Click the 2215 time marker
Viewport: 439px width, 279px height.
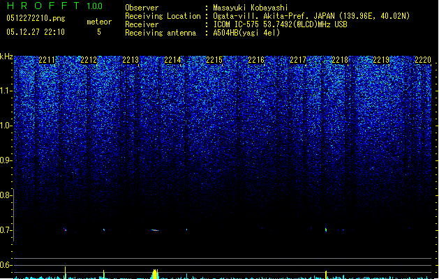[214, 60]
